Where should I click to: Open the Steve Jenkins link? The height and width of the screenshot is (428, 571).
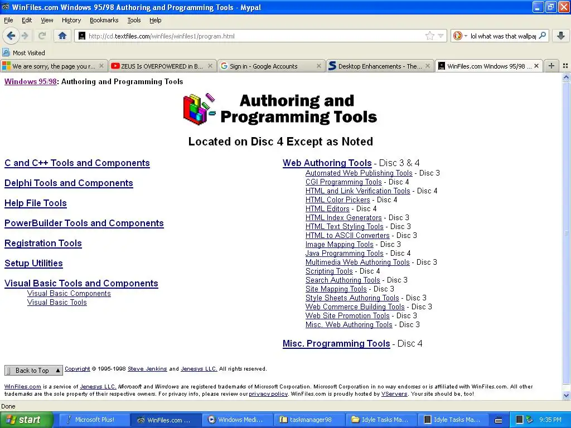147,369
